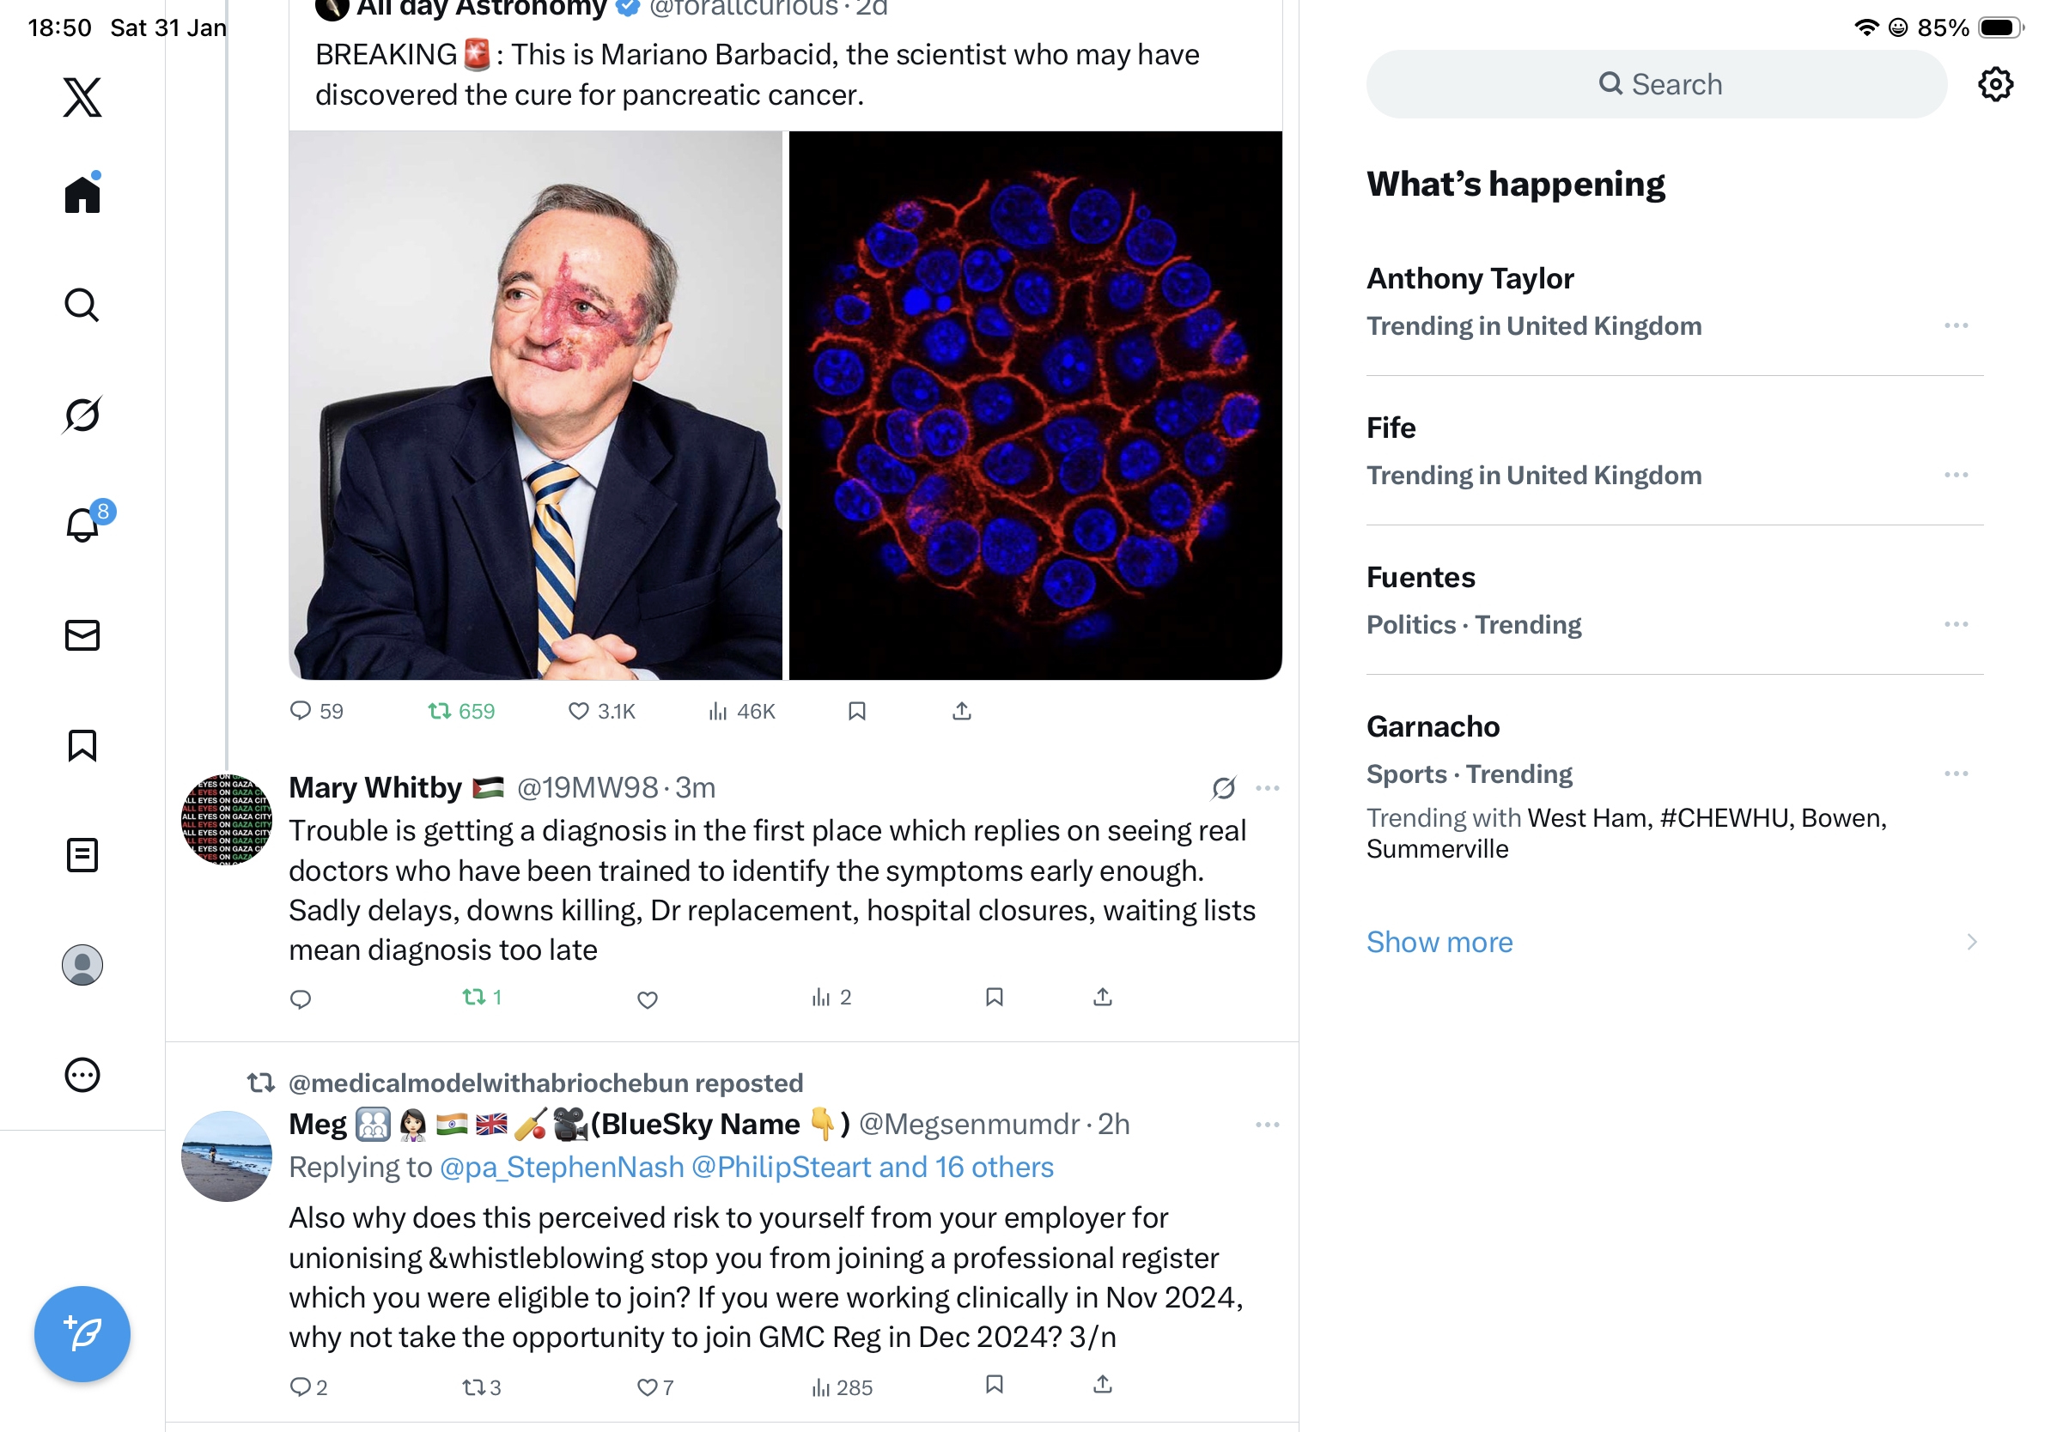Open Lists icon in left sidebar

click(82, 855)
